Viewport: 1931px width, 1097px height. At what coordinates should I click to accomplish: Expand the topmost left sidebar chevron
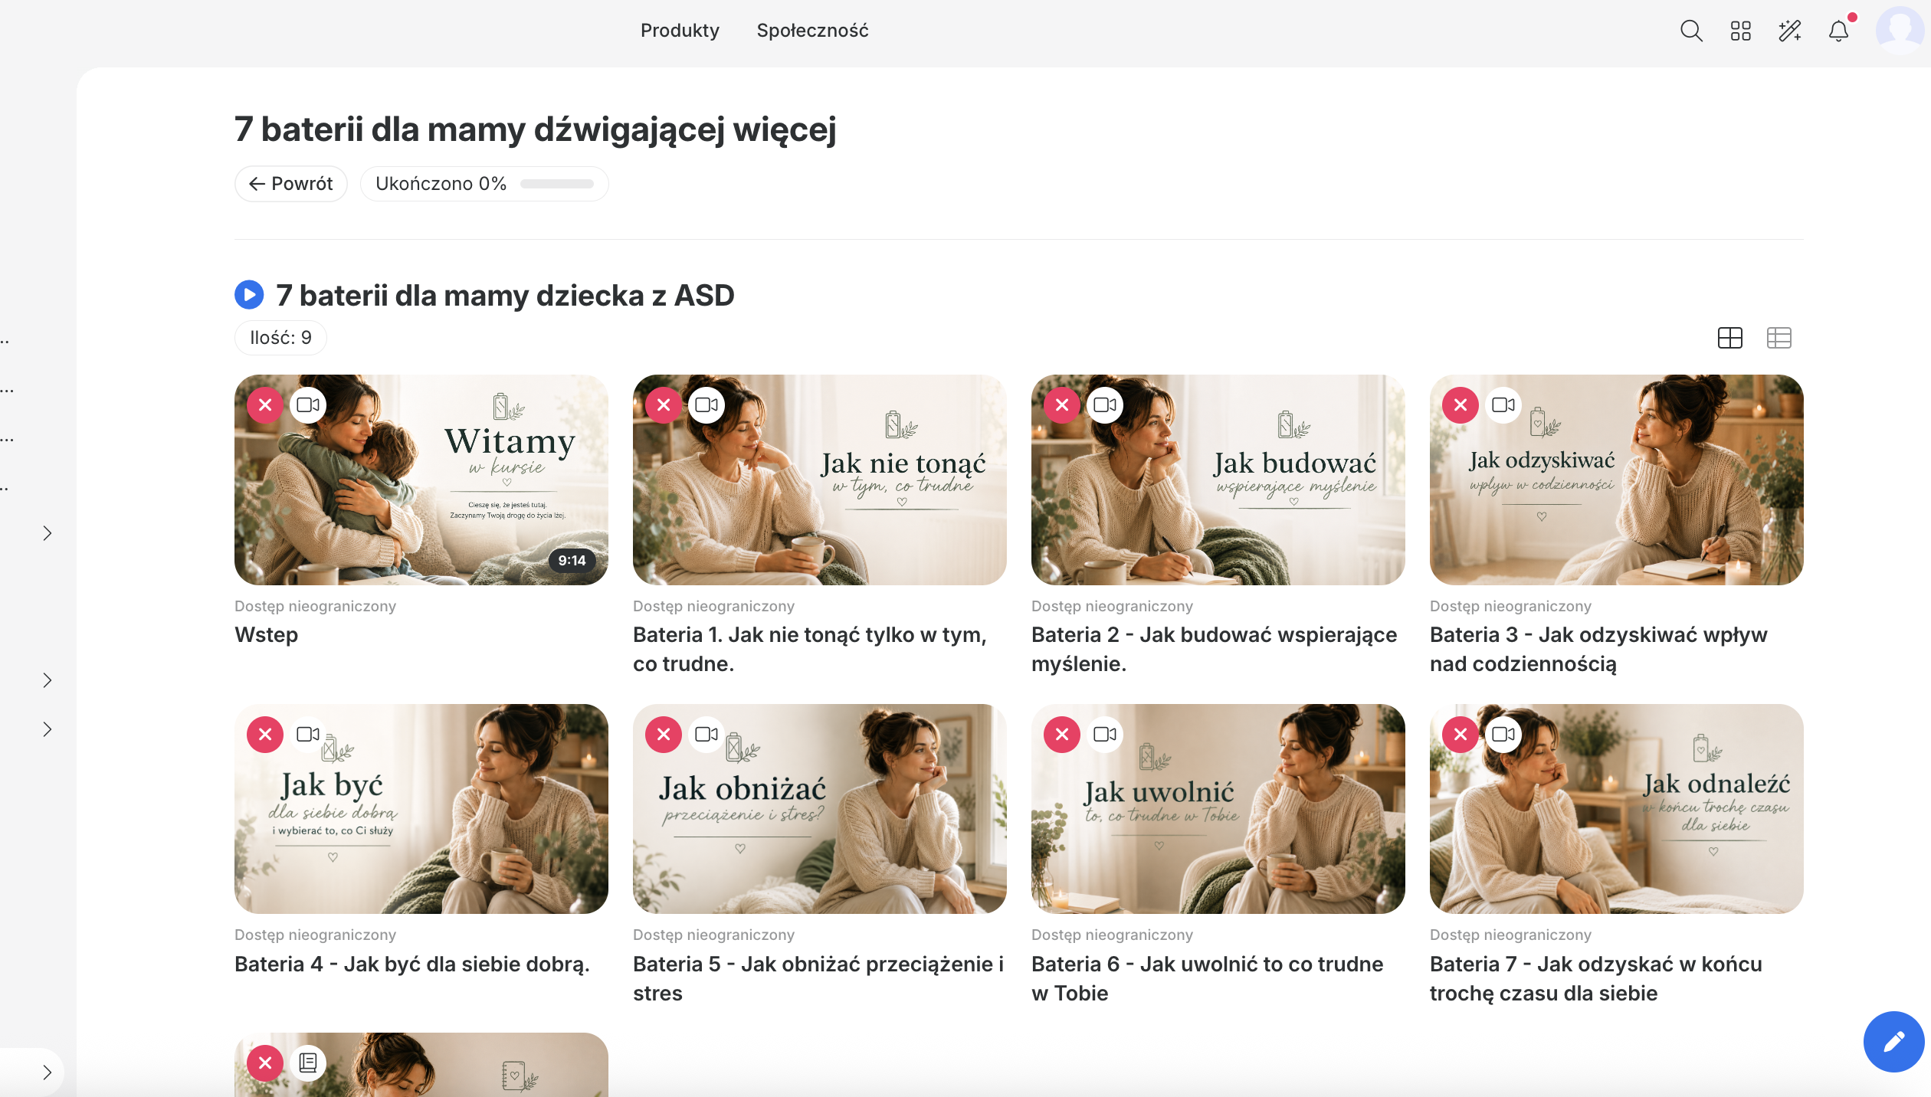point(48,533)
